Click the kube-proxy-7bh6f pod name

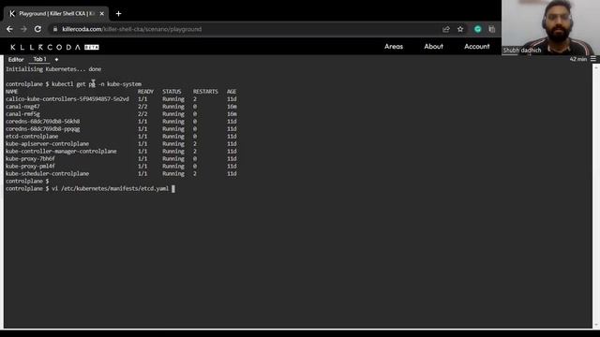(30, 159)
